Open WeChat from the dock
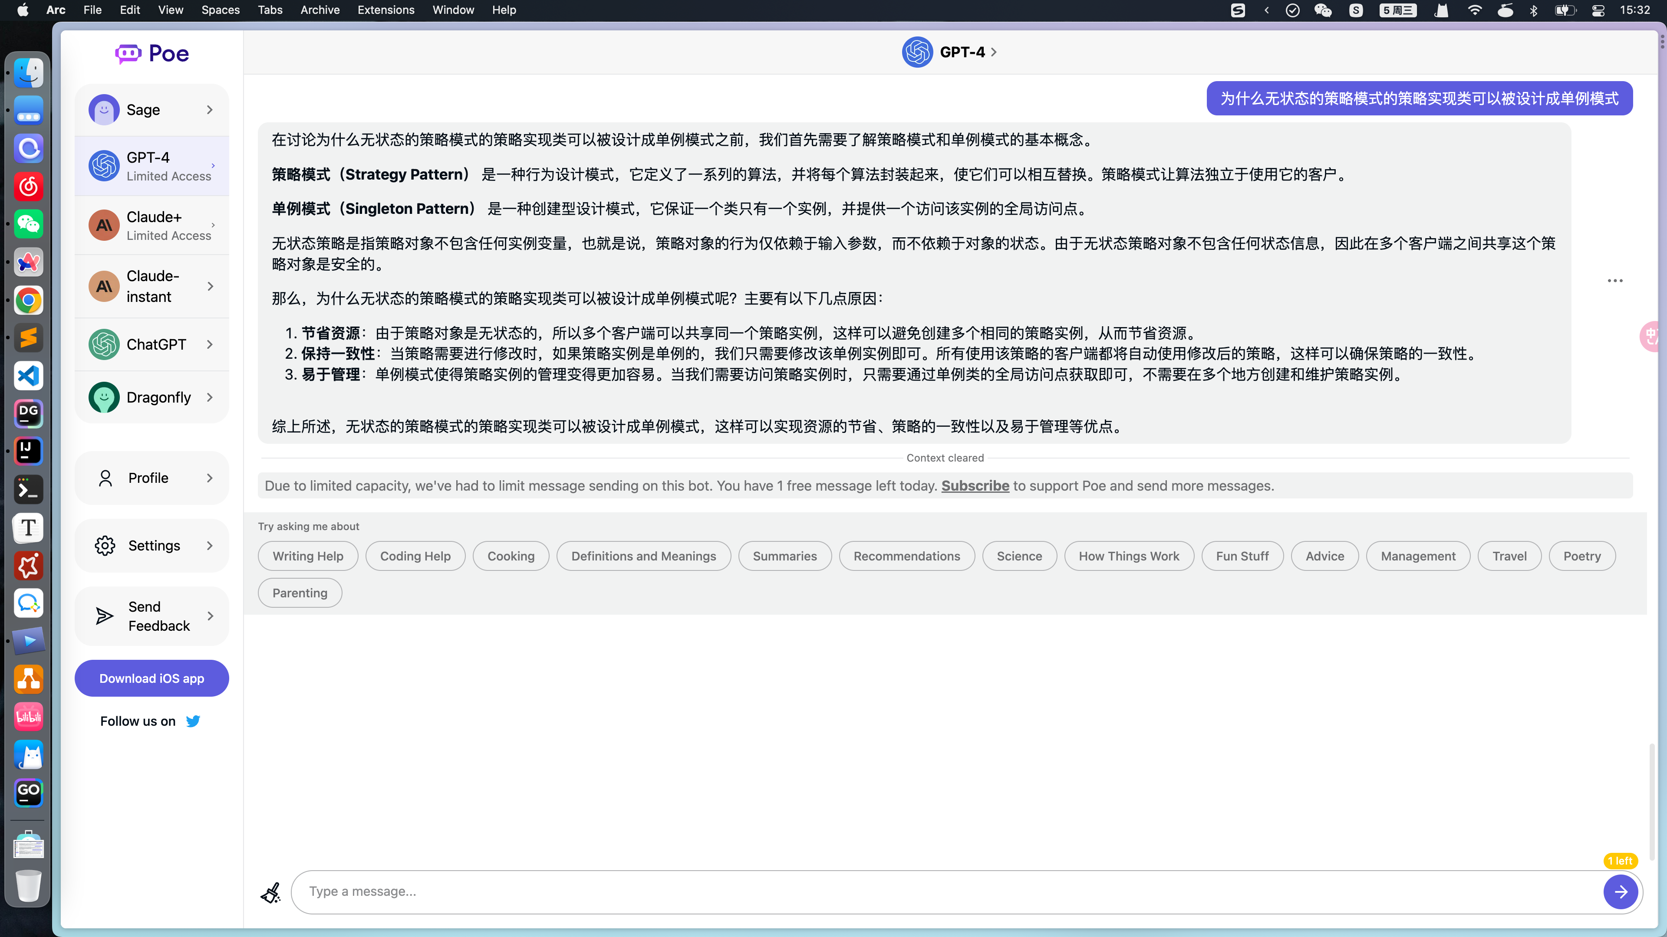This screenshot has height=937, width=1667. point(29,224)
